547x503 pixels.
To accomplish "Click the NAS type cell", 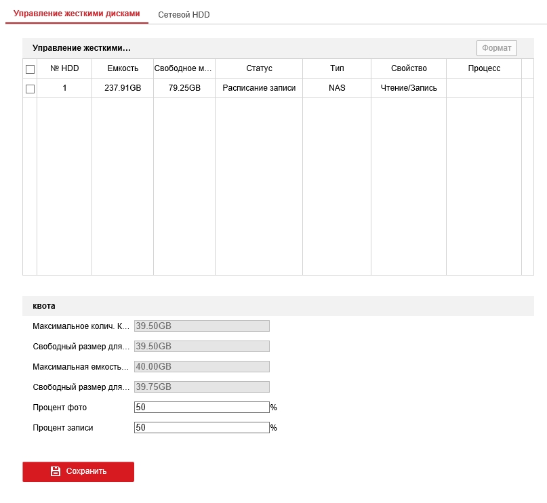I will click(337, 88).
